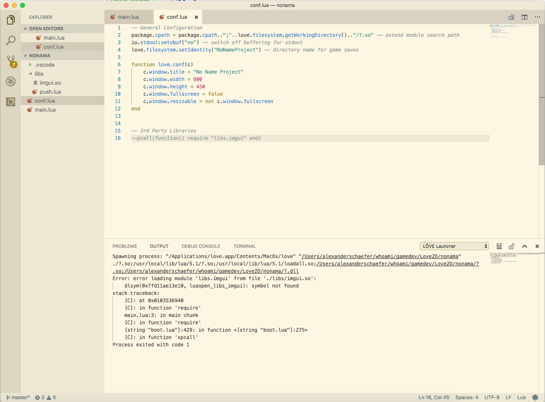The image size is (545, 402).
Task: Close the bottom output panel
Action: coord(537,246)
